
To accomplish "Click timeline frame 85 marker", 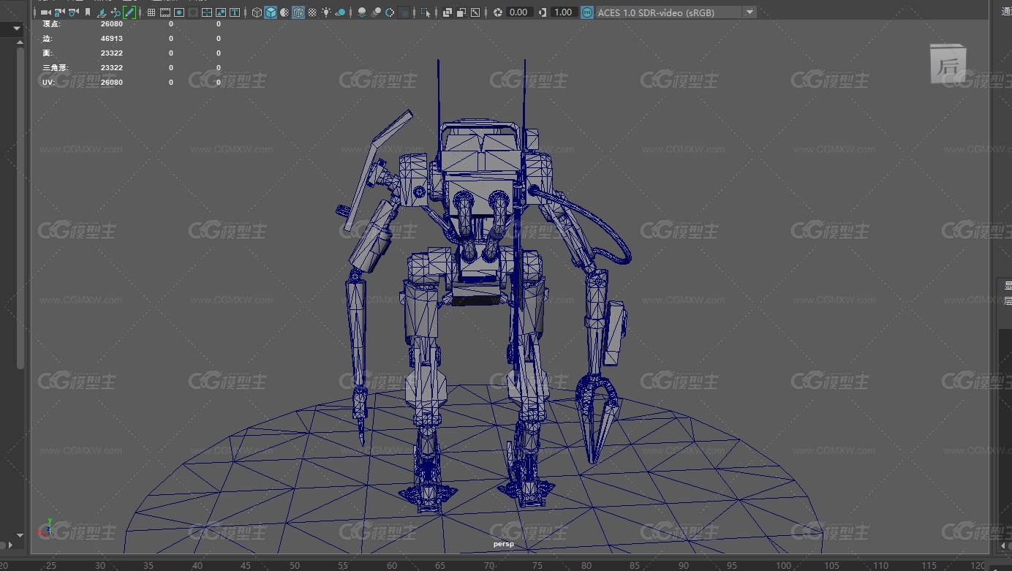I will (635, 565).
